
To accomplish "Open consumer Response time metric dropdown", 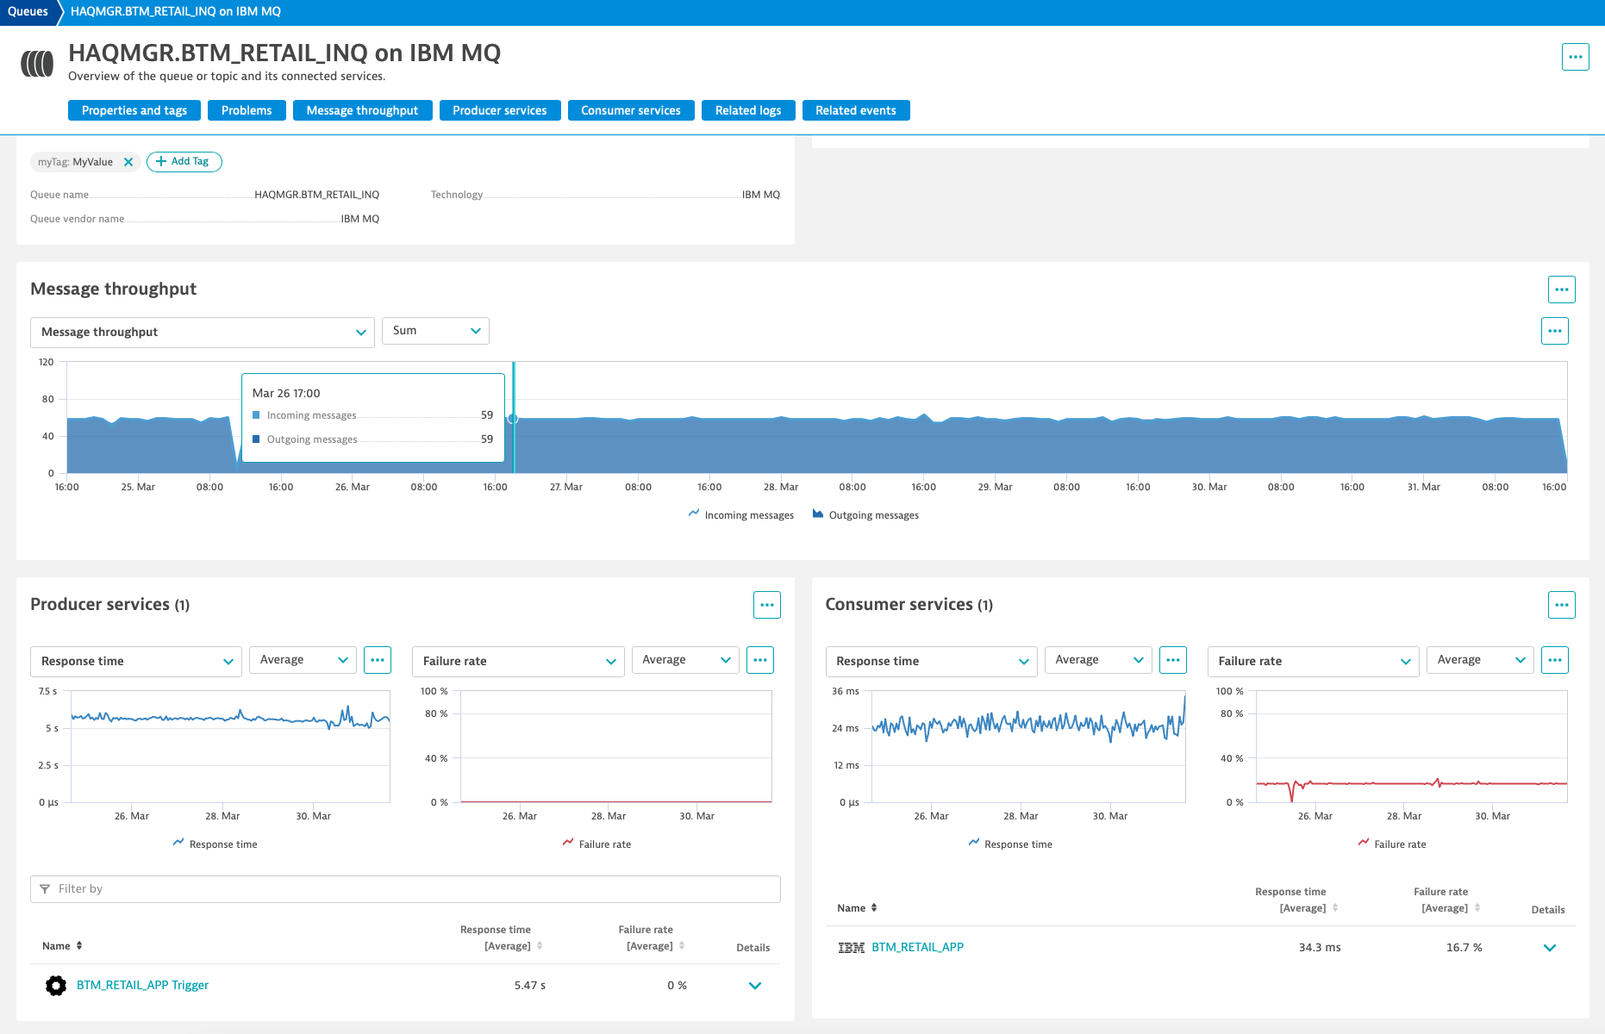I will pyautogui.click(x=931, y=662).
